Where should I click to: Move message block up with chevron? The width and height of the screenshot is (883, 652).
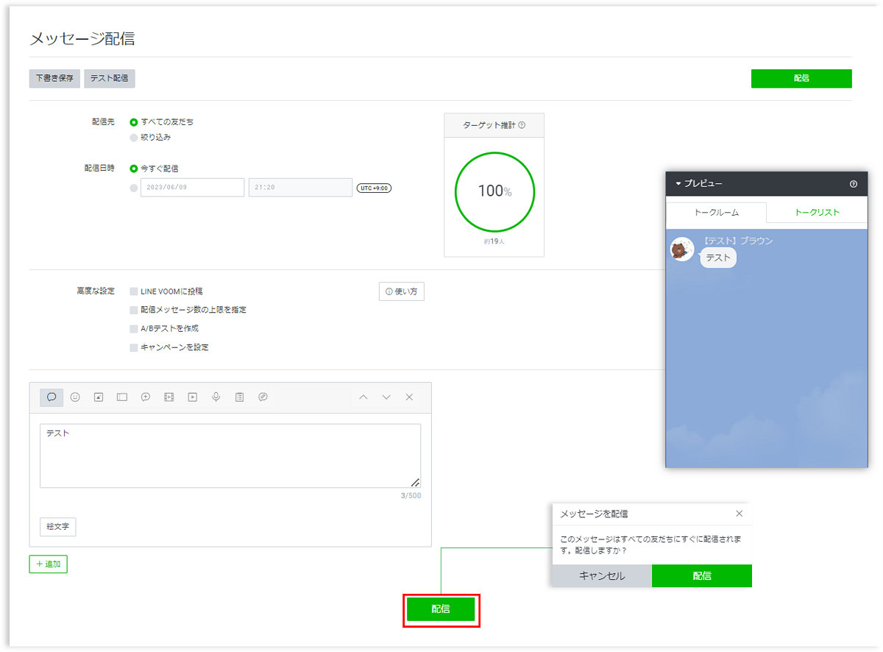tap(363, 397)
